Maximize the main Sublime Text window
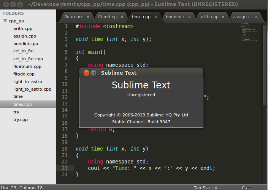 point(20,4)
